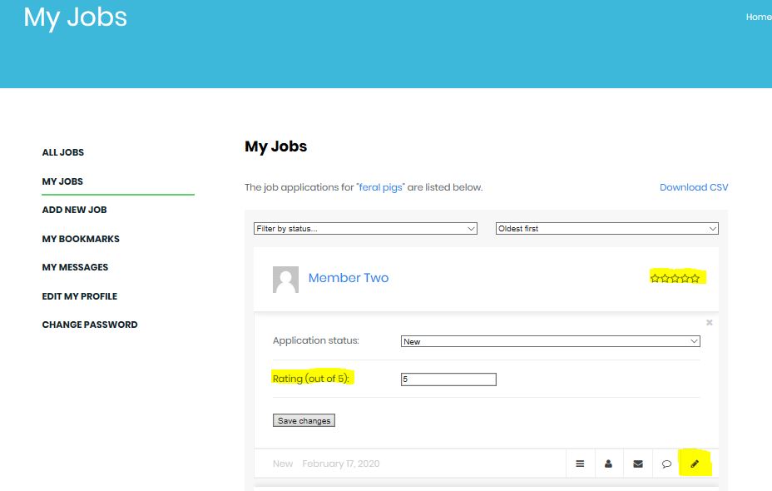Click the envelope email icon
Viewport: 772px width, 491px height.
(x=638, y=464)
